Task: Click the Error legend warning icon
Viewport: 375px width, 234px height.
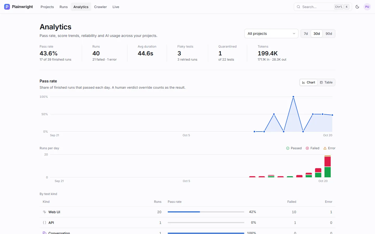Action: (x=325, y=148)
